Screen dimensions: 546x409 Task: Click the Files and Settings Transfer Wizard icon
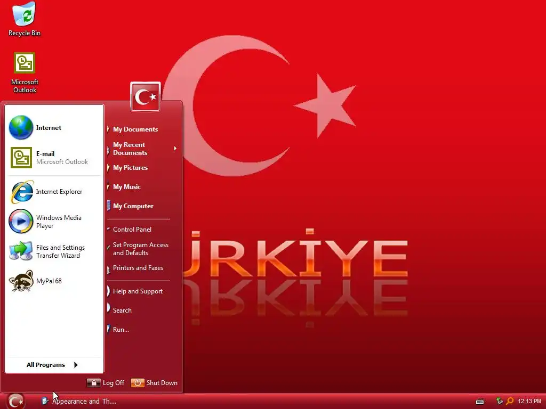pyautogui.click(x=21, y=251)
